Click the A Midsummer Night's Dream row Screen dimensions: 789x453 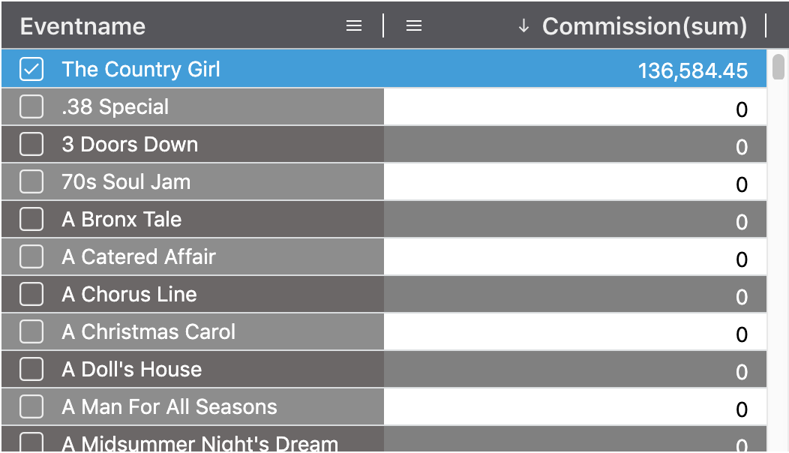coord(200,443)
